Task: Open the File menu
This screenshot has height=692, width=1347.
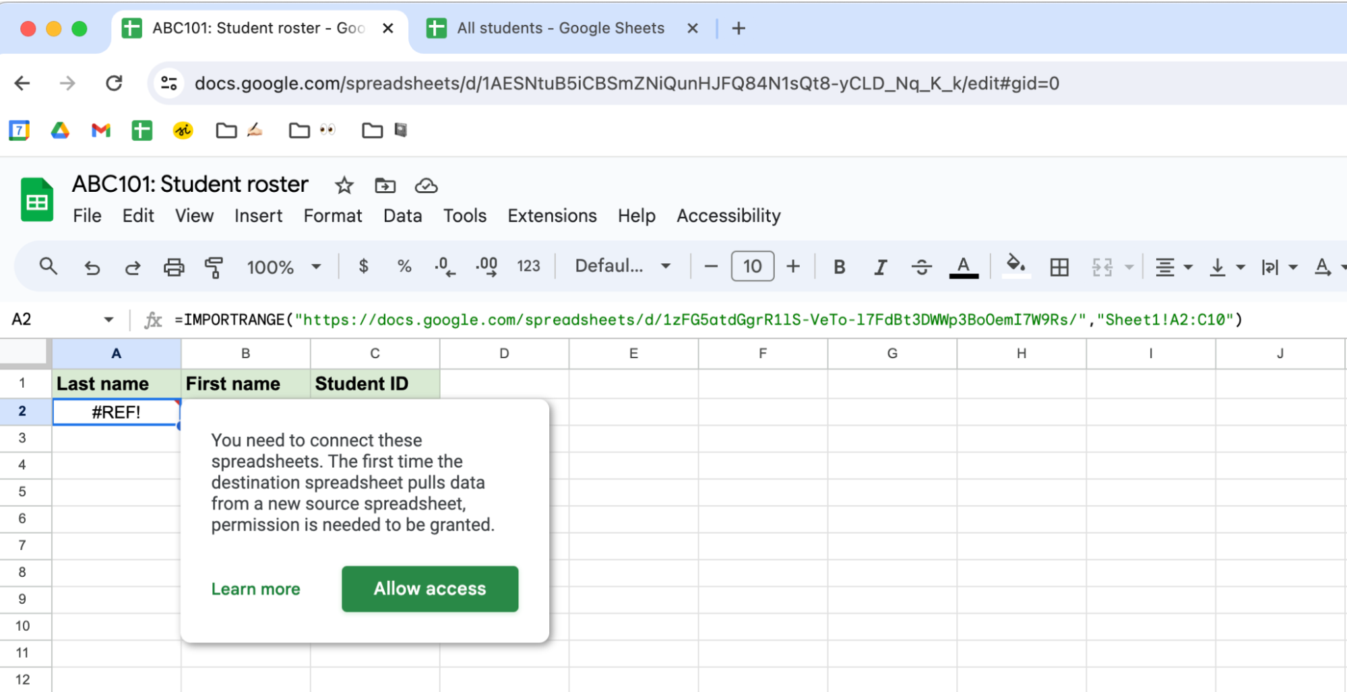Action: [87, 216]
